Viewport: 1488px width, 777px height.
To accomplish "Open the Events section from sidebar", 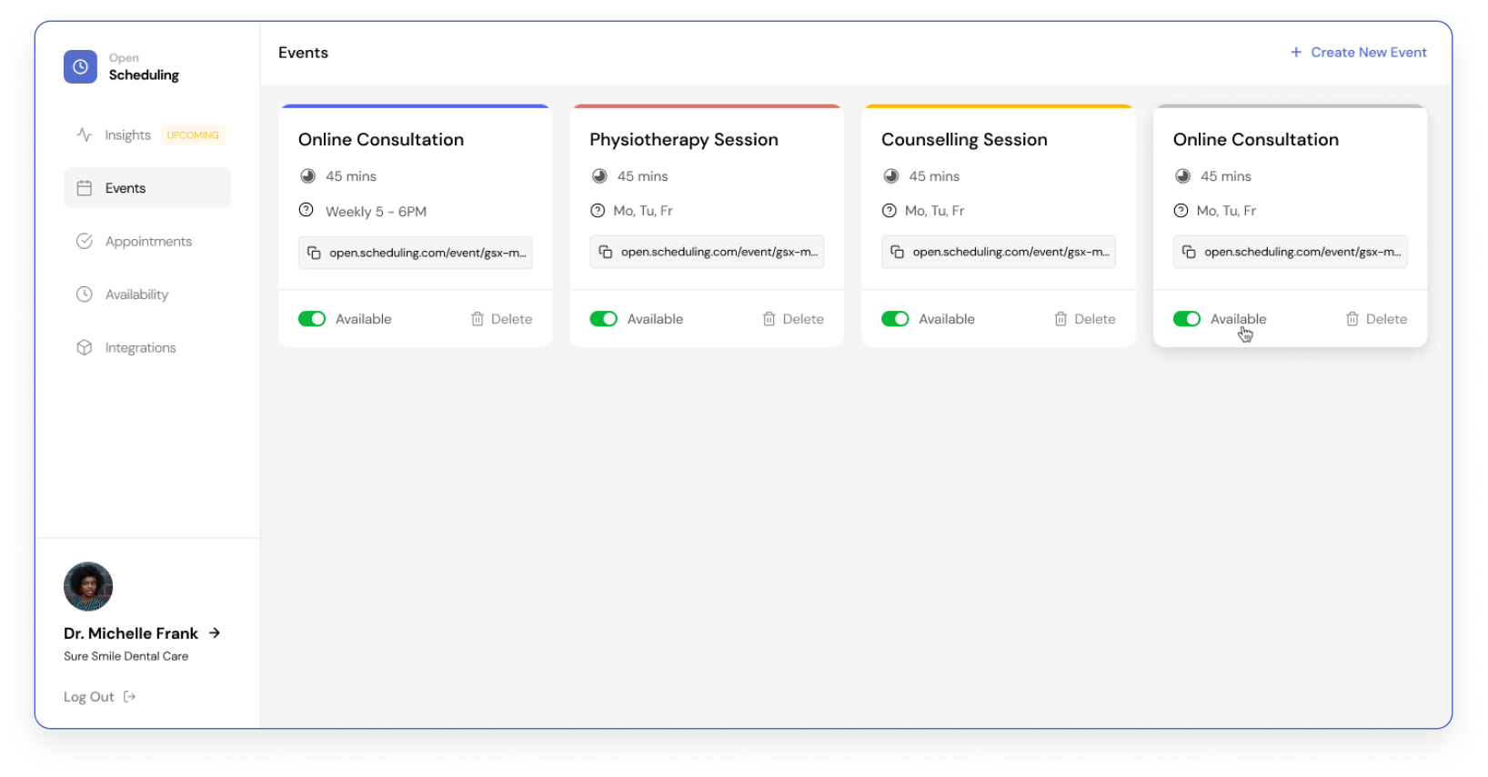I will 125,187.
